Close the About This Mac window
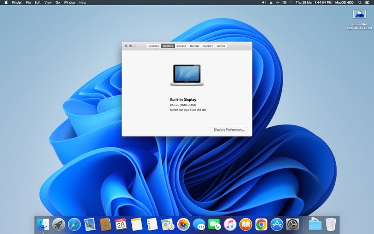 [126, 46]
